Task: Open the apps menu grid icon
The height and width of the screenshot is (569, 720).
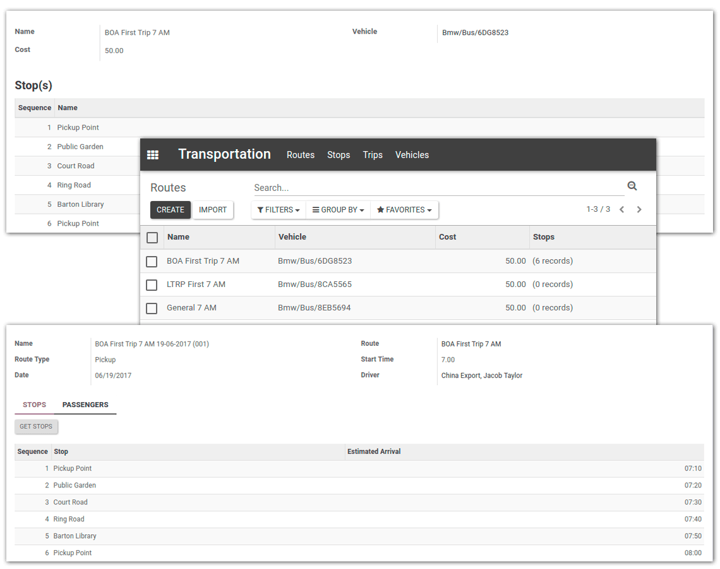Action: pos(153,154)
